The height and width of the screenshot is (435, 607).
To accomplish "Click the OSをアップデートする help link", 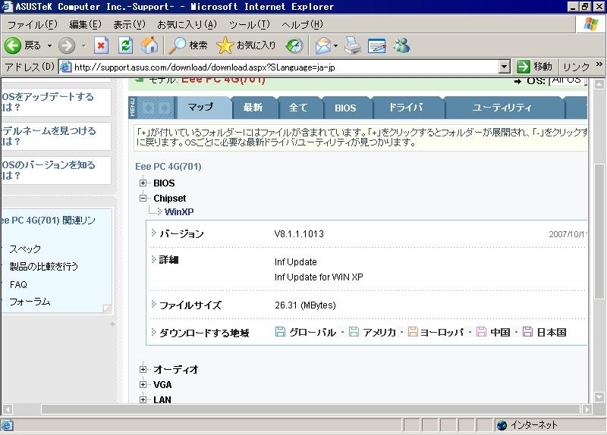I will [x=47, y=102].
